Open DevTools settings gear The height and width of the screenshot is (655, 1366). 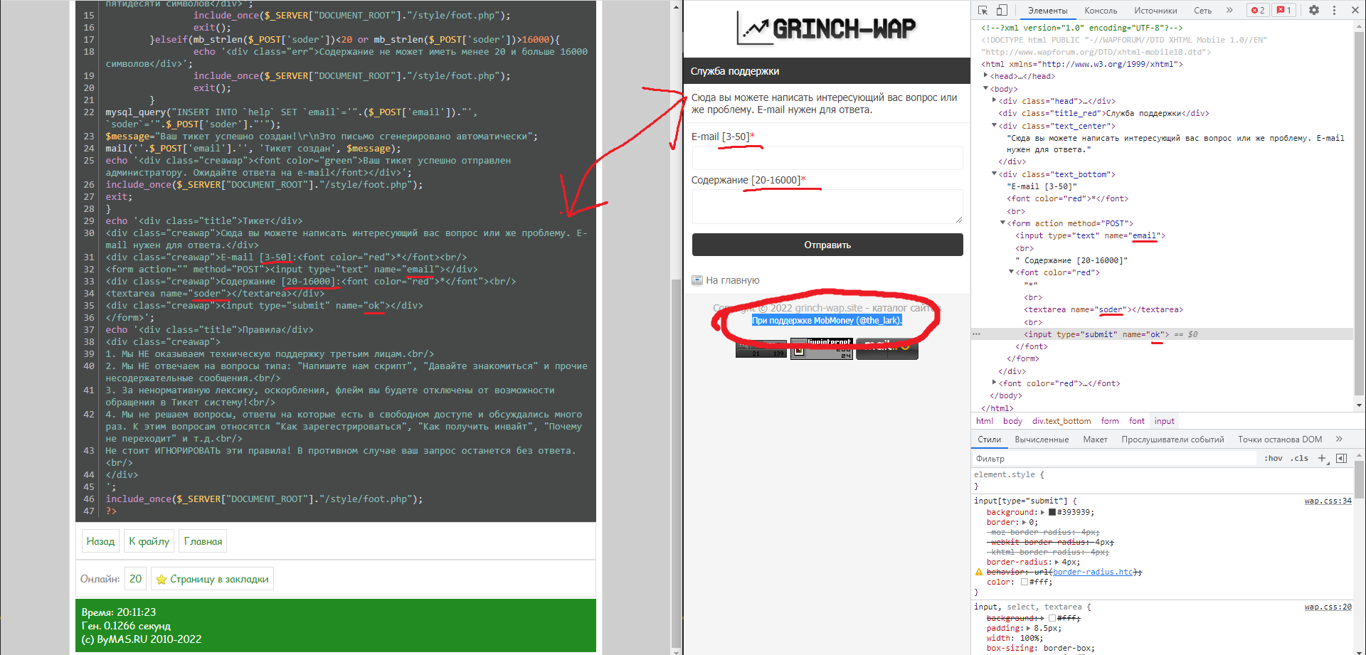1314,10
